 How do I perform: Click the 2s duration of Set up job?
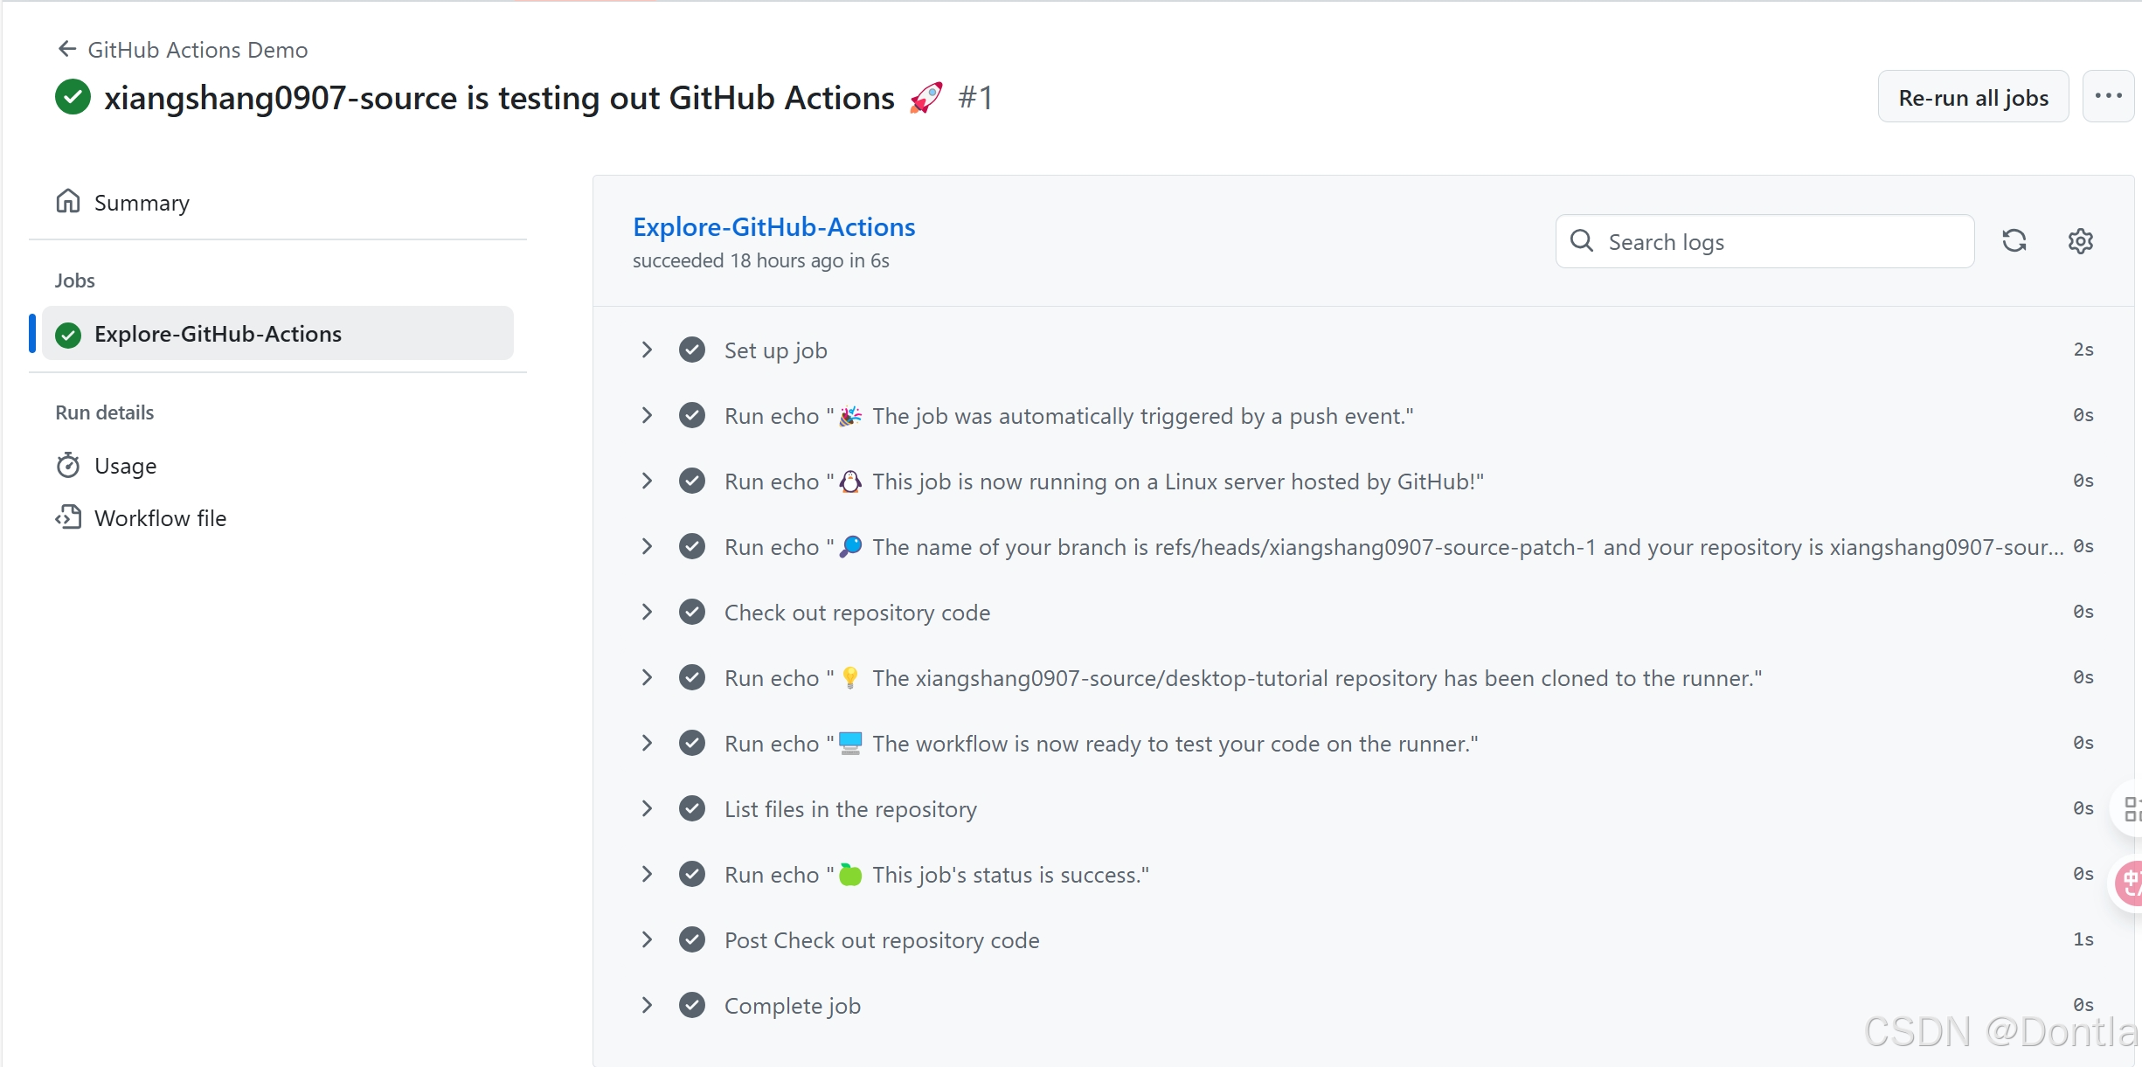click(2083, 350)
